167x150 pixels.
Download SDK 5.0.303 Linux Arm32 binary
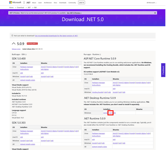pos(43,131)
